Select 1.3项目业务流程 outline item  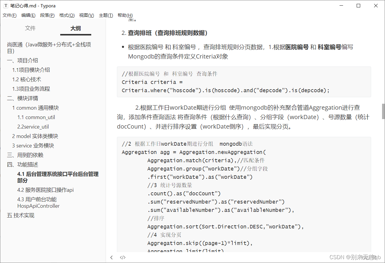pyautogui.click(x=31, y=89)
